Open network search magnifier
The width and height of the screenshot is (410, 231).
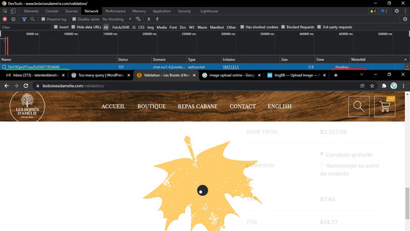(33, 19)
